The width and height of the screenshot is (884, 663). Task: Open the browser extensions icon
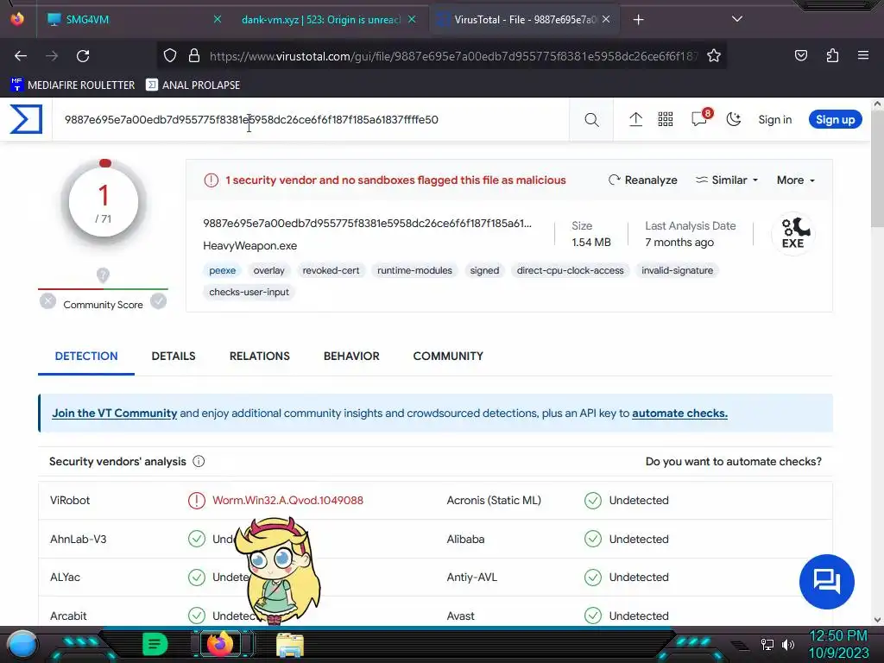tap(832, 55)
